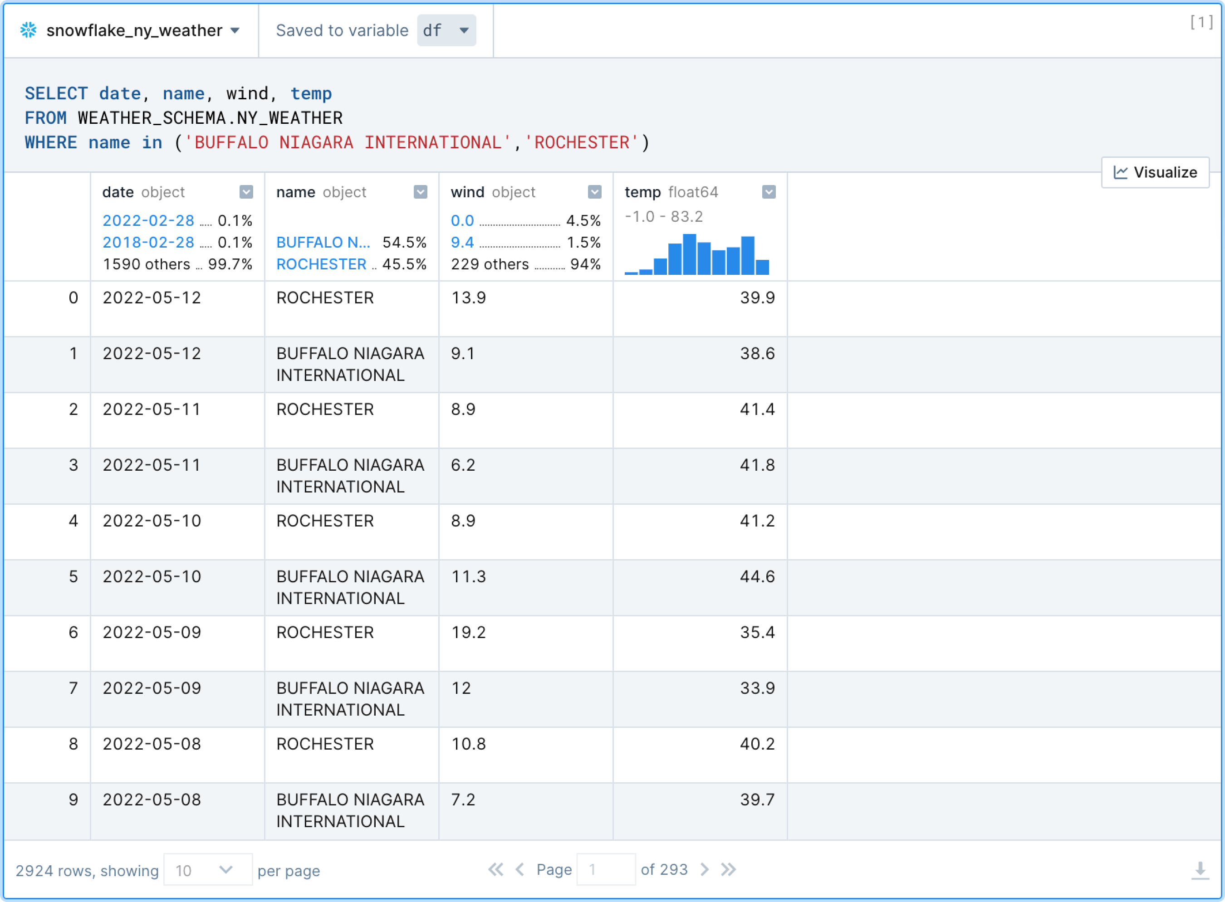Select wind value 13.9 in row 0

(x=469, y=297)
